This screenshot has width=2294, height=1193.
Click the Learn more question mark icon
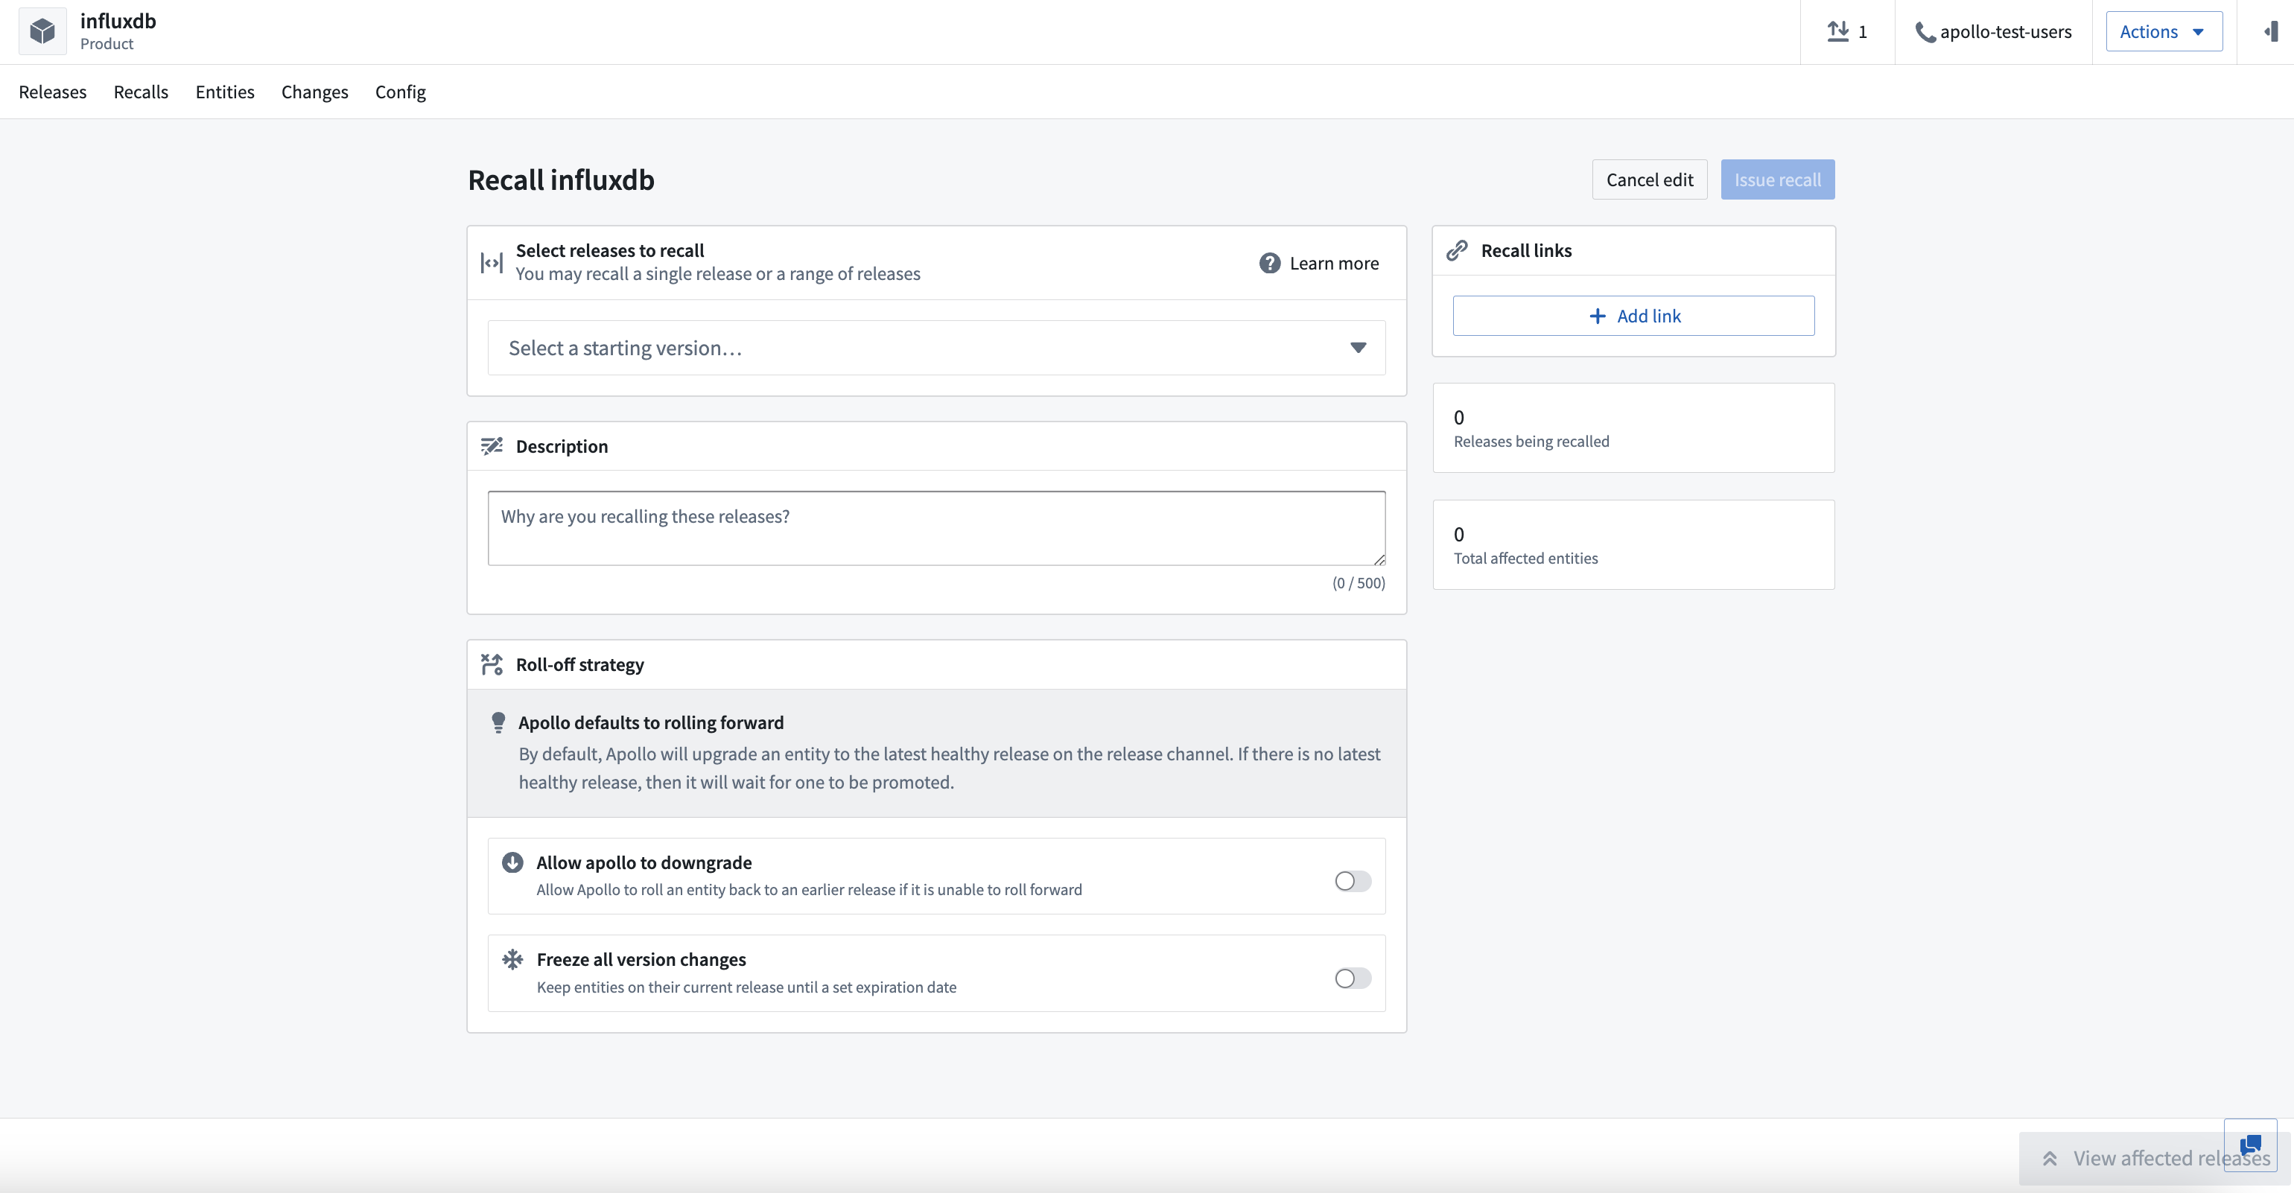point(1269,263)
